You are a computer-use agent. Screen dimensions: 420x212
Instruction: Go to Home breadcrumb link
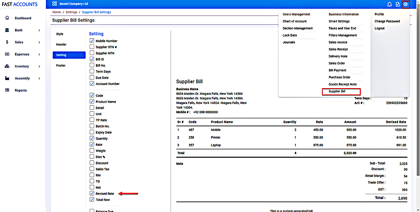click(56, 12)
